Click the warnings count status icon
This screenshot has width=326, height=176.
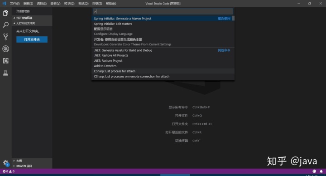pos(12,171)
